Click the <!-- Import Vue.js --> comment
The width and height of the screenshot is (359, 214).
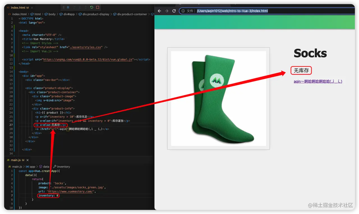tap(40, 51)
